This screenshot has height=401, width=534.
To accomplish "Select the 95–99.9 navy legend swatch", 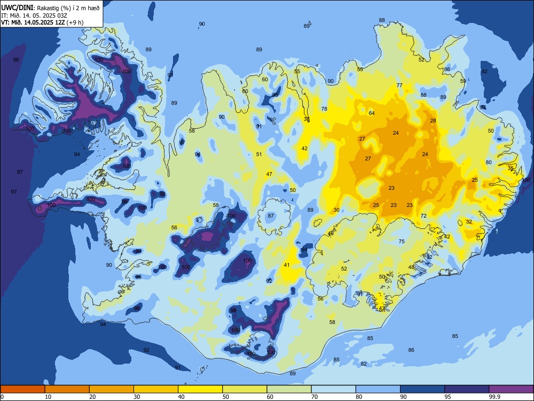I will pyautogui.click(x=467, y=389).
